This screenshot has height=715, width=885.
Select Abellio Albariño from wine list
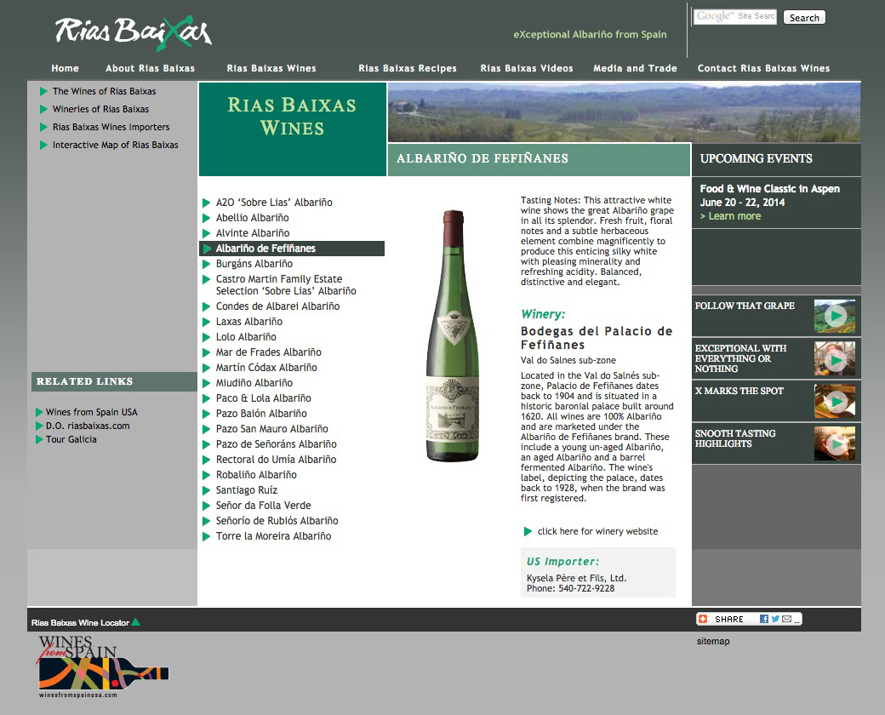[x=252, y=217]
